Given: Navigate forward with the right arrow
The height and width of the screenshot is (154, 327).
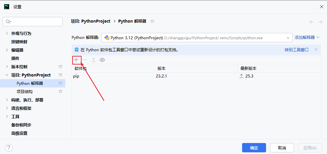Looking at the screenshot, I should 320,22.
